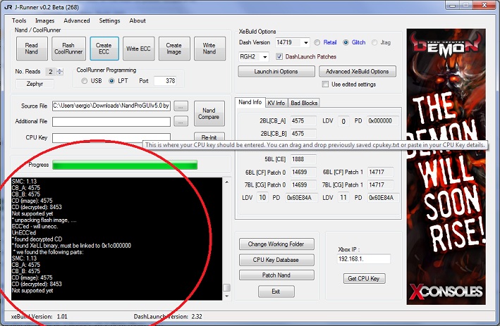Click the Change Working Folder button
Viewport: 500px width, 326px height.
coord(276,244)
